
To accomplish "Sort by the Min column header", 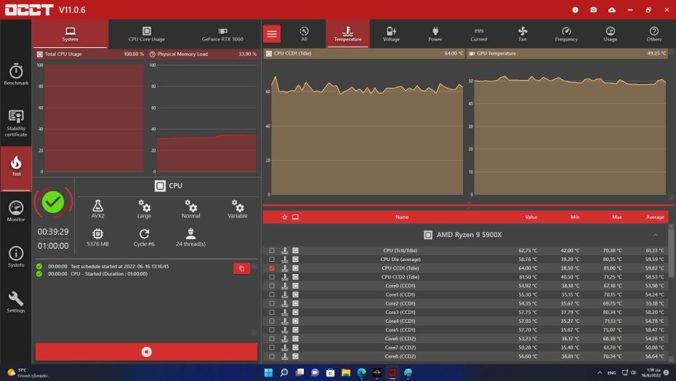I will click(575, 217).
